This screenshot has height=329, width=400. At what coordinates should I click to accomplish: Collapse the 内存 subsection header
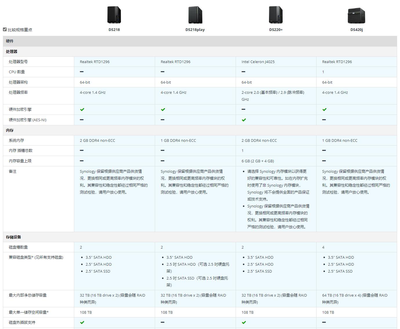pyautogui.click(x=10, y=130)
